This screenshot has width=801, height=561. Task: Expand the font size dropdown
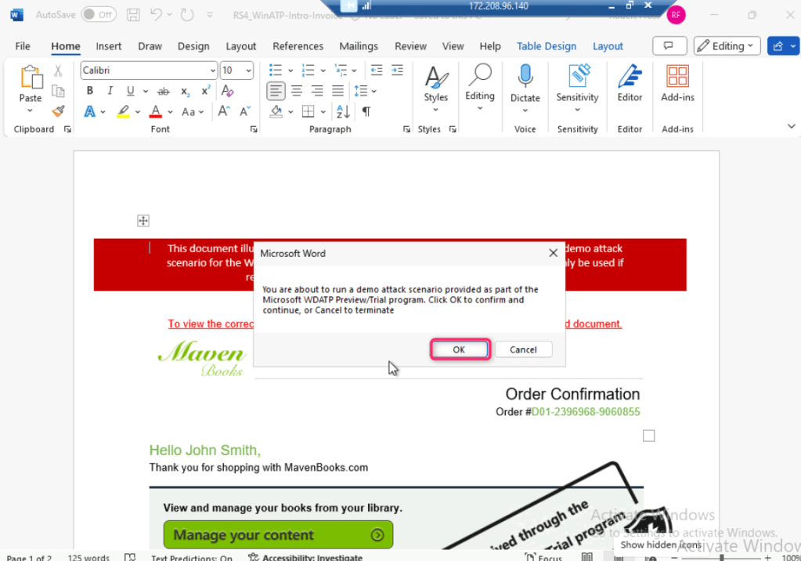[x=249, y=71]
